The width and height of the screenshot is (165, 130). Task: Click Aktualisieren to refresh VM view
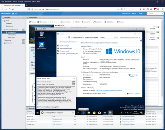pos(109,22)
